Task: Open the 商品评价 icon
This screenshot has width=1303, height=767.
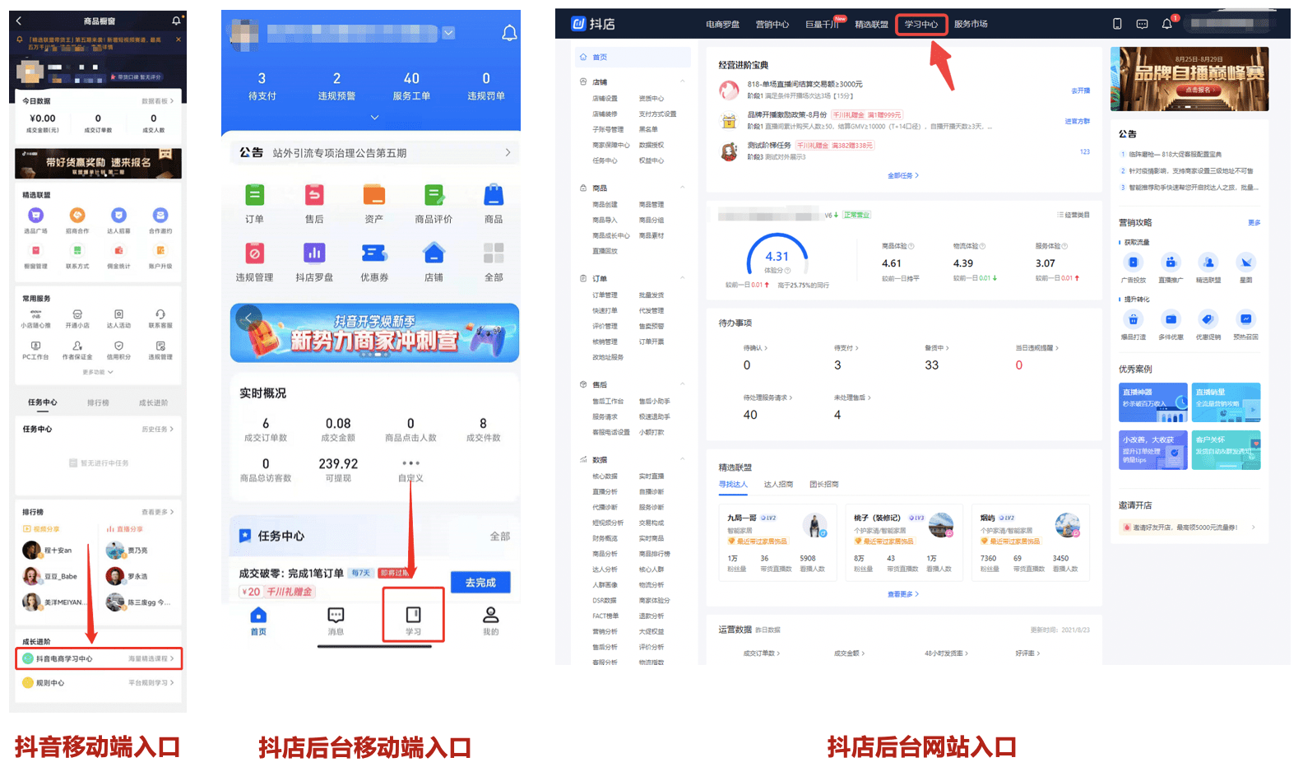Action: (x=434, y=195)
